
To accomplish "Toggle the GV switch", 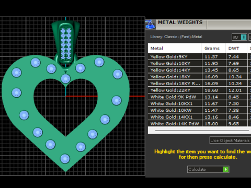I will coord(239,37).
